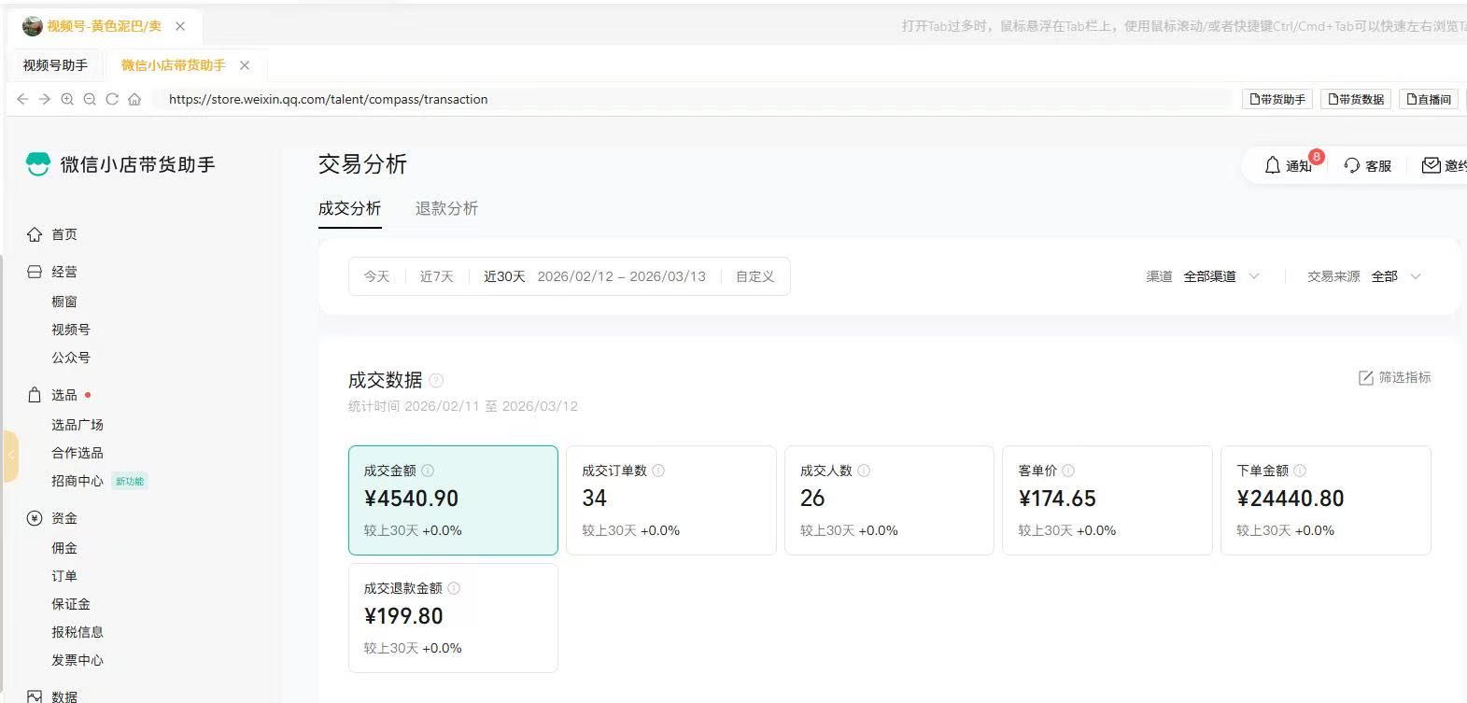Go back with the browser back arrow
This screenshot has height=703, width=1467.
[x=22, y=99]
